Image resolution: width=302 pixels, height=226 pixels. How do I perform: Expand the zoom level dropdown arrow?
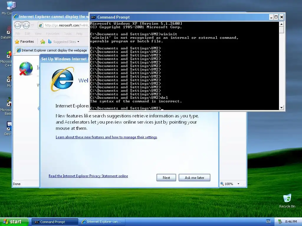tap(238, 184)
